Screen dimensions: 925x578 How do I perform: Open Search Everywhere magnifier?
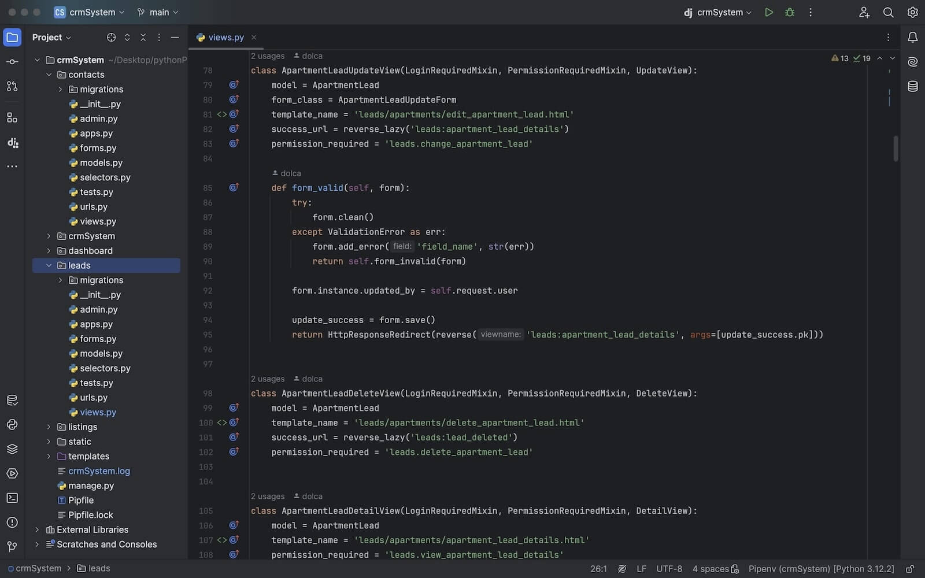[888, 12]
